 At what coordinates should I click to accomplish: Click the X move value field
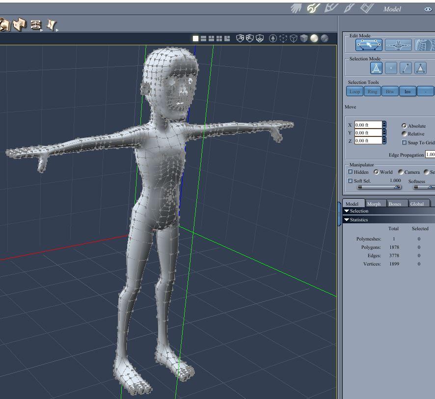pyautogui.click(x=368, y=125)
